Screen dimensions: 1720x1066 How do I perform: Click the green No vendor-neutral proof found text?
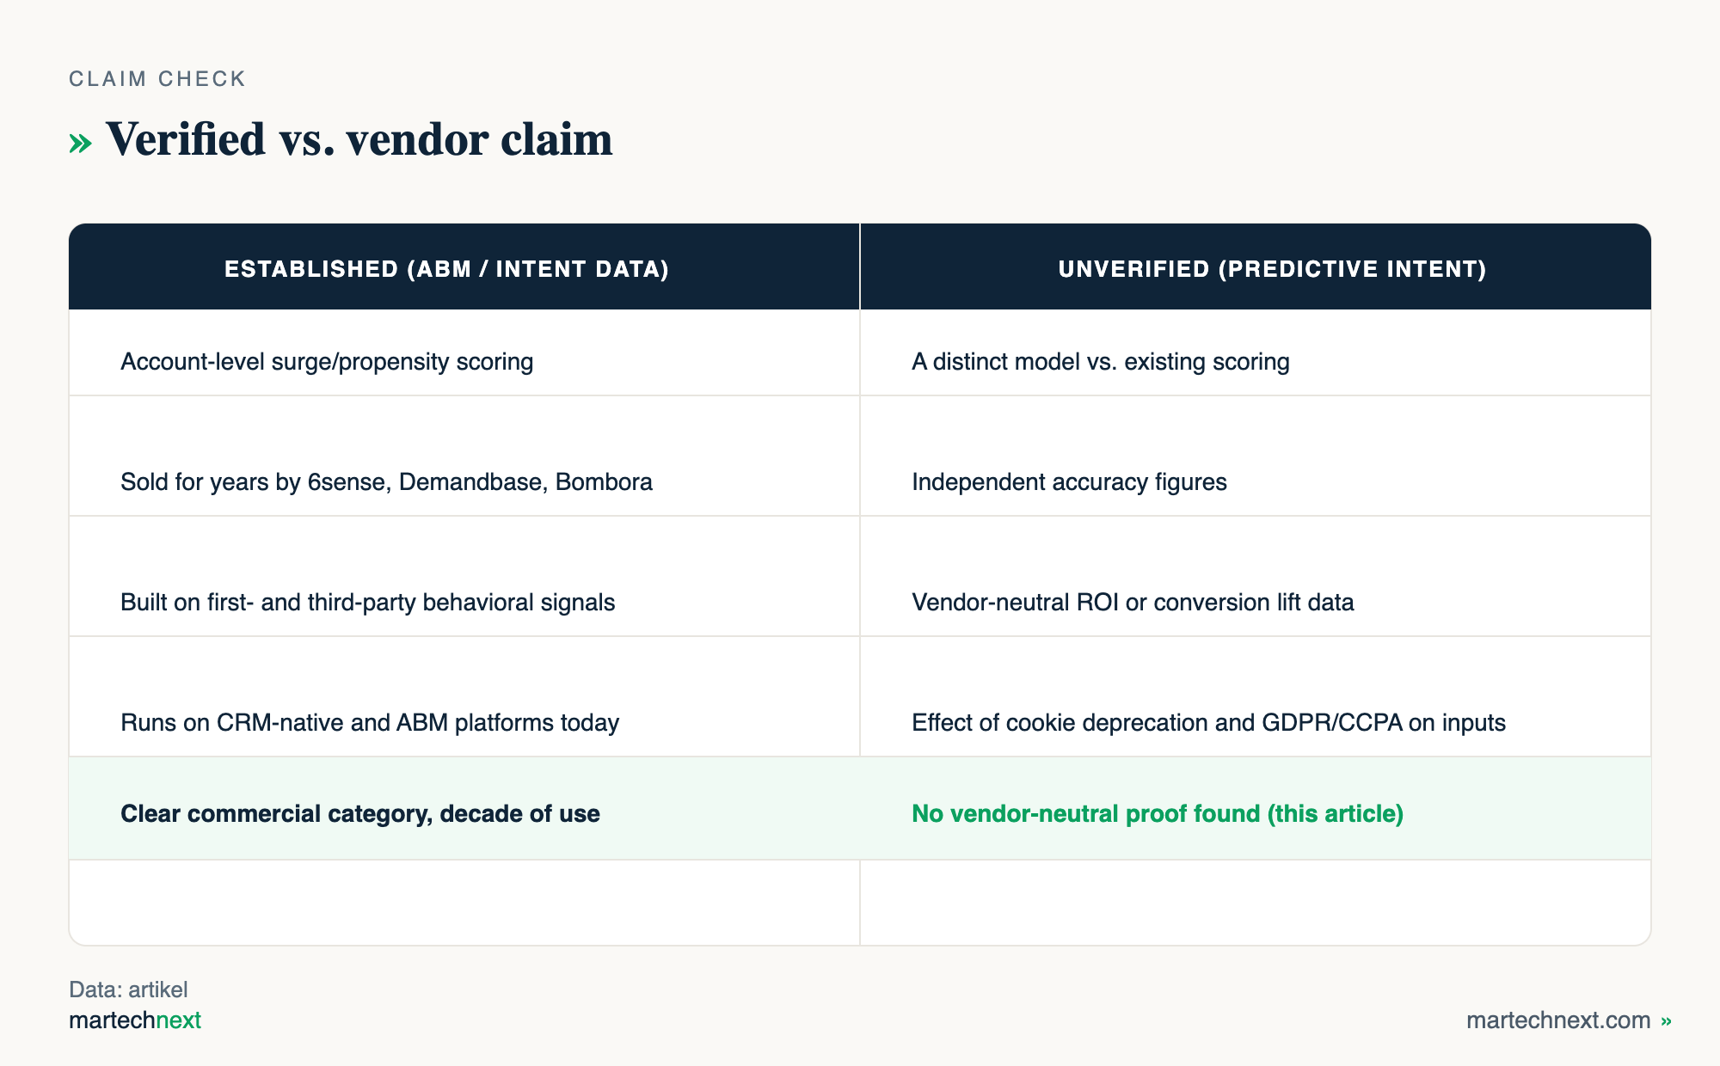tap(1158, 813)
